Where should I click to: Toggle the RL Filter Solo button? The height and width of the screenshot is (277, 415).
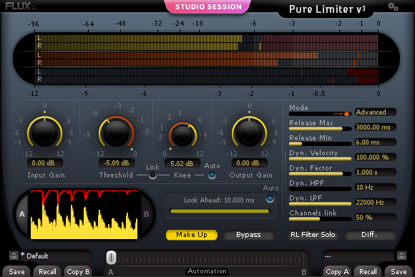coord(313,235)
